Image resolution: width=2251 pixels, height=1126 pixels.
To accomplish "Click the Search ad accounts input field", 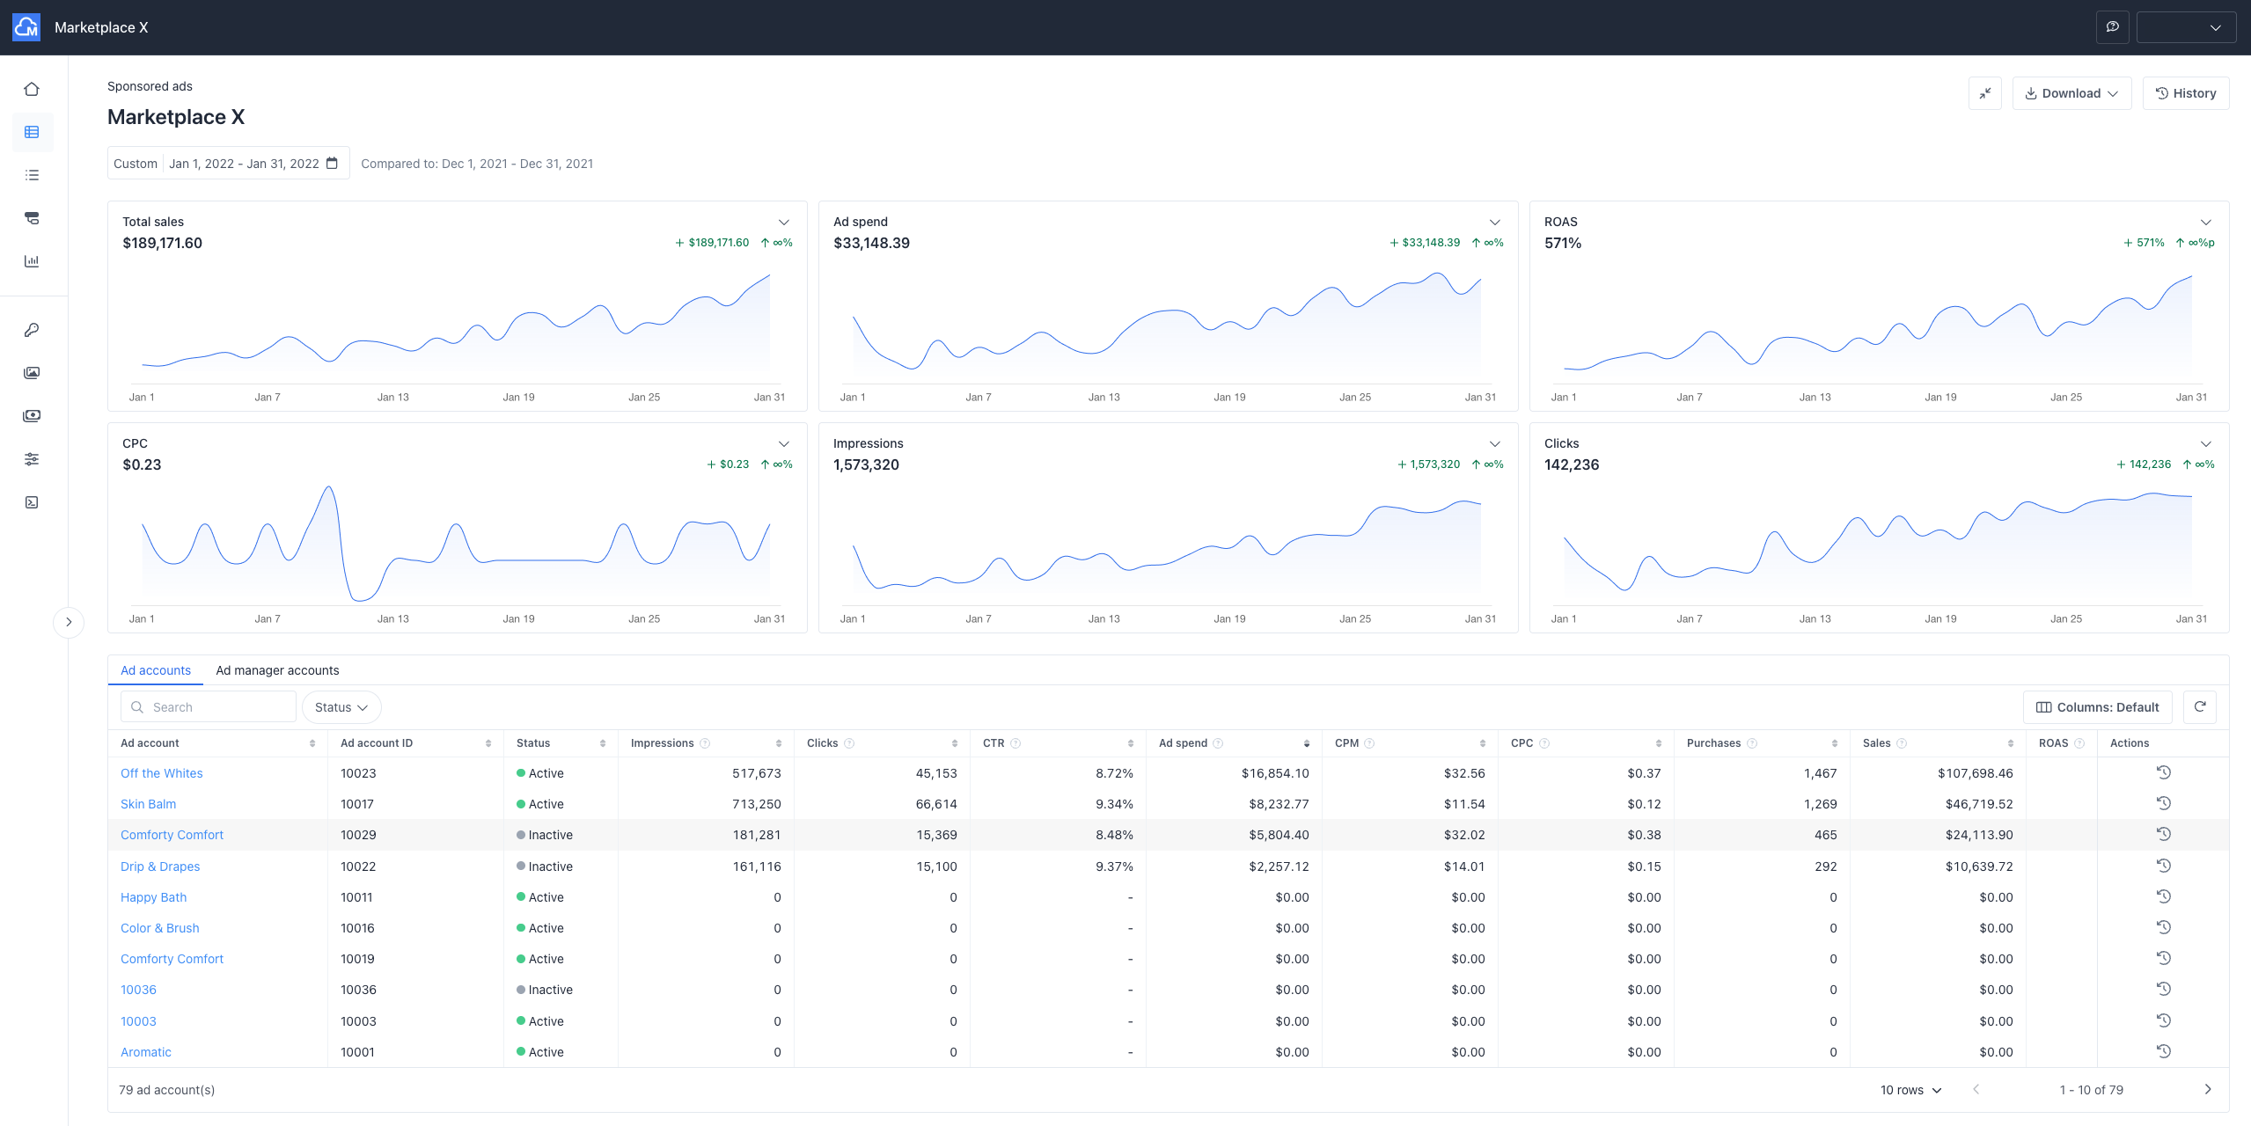I will coord(208,706).
